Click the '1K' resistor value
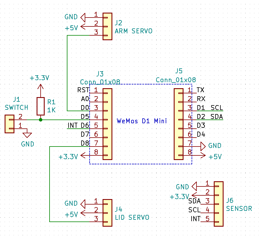Viewport: 259px width, 237px height. [51, 110]
